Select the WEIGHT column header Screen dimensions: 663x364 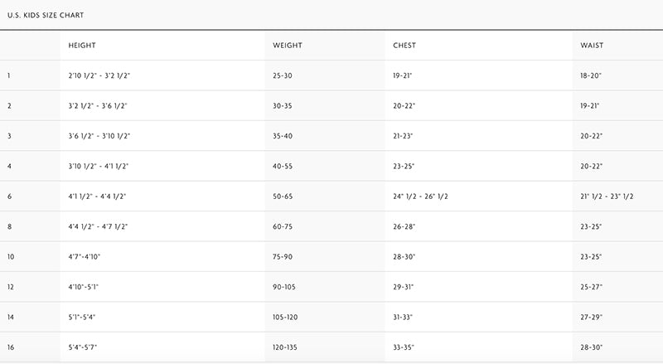[x=288, y=45]
